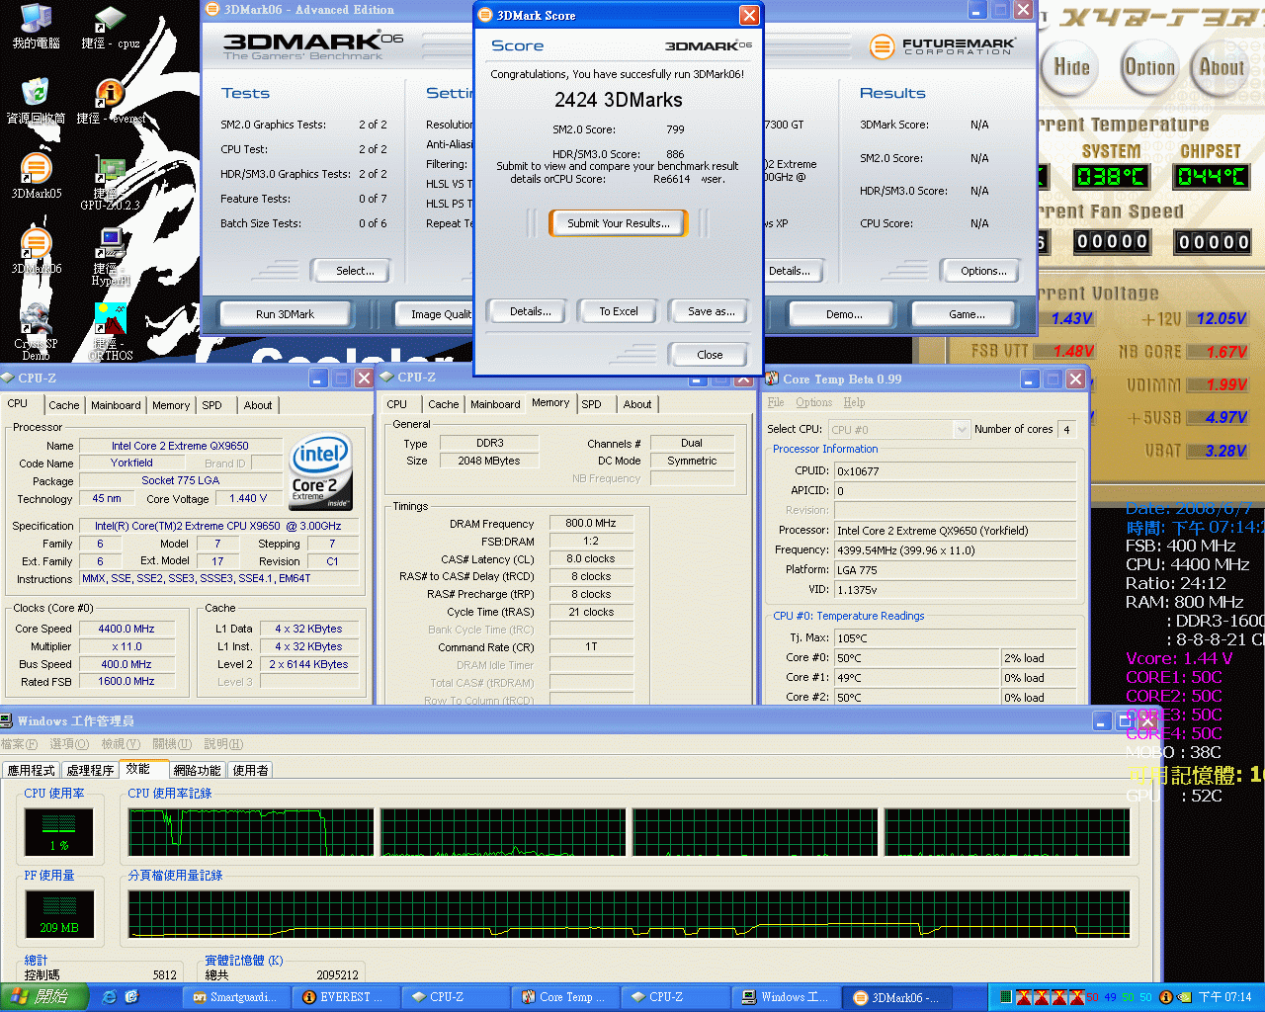Open the everest desktop shortcut icon
Image resolution: width=1265 pixels, height=1012 pixels.
(x=111, y=93)
